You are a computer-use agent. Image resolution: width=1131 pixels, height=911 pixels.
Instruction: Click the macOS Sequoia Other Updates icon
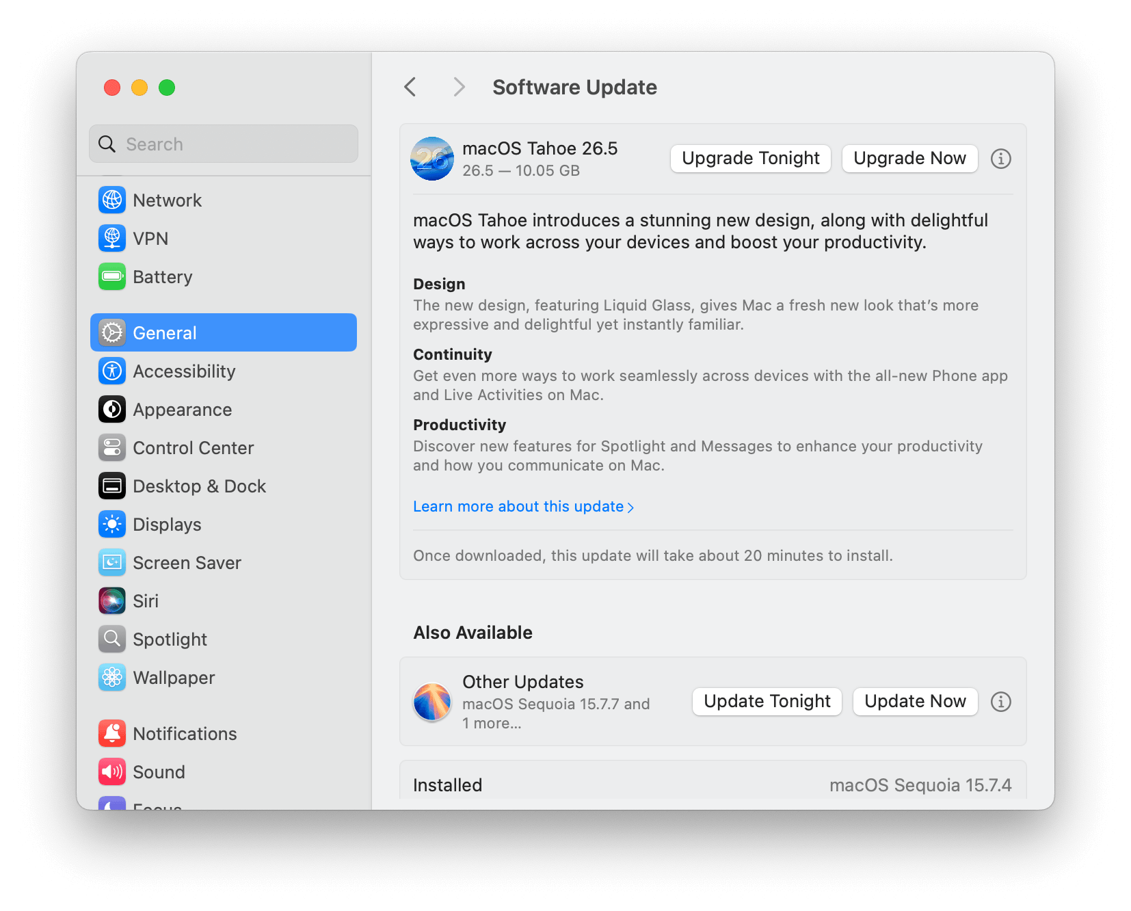[432, 702]
